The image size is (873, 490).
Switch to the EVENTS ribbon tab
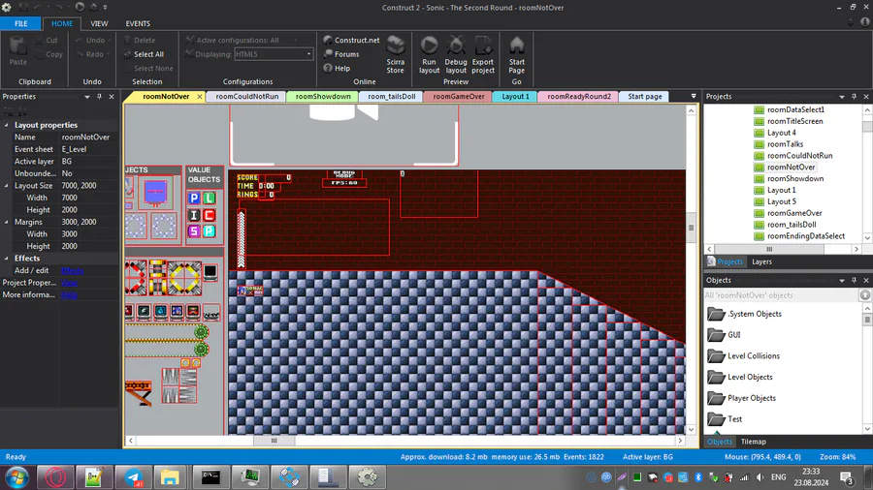(x=138, y=24)
